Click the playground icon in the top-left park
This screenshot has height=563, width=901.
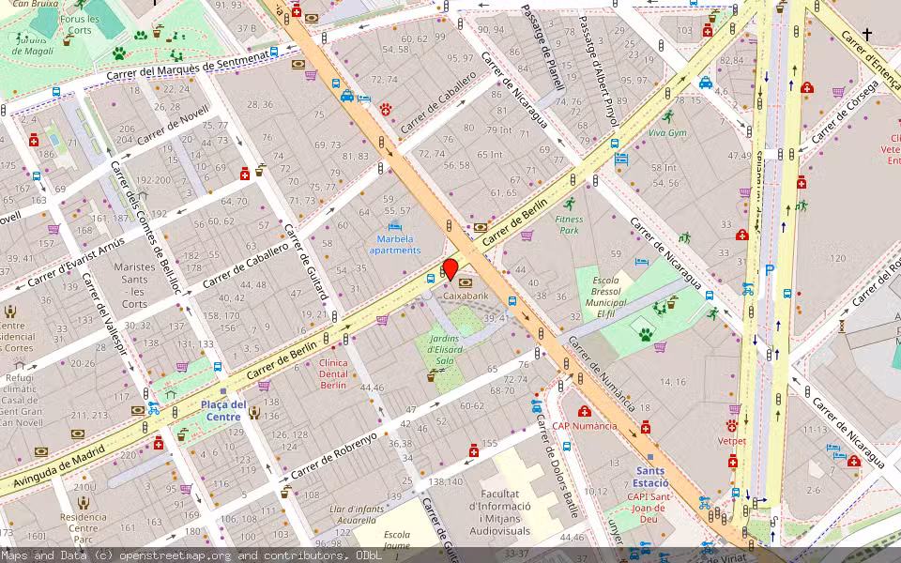pos(175,55)
